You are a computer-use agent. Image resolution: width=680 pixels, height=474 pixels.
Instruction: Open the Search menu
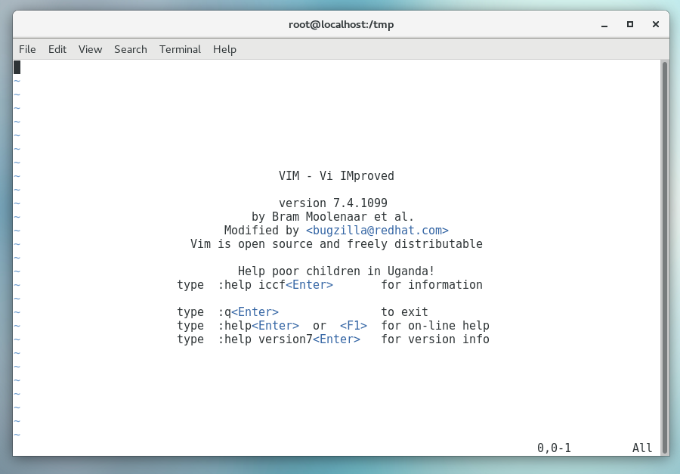(131, 49)
